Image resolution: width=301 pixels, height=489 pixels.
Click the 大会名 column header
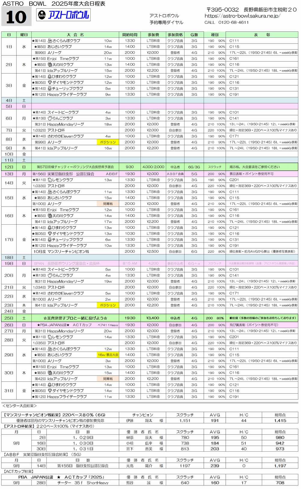click(75, 35)
